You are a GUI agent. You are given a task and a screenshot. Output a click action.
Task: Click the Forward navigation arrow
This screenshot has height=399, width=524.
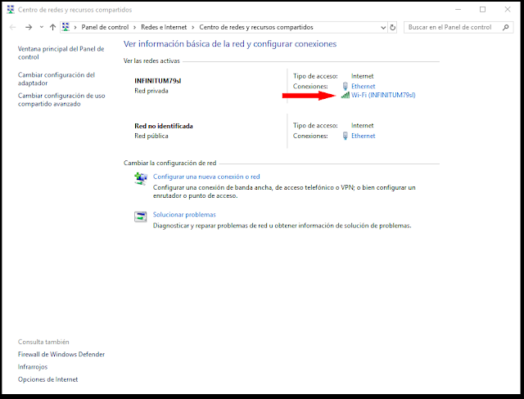(29, 27)
